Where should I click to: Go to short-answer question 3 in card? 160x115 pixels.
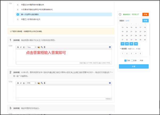pyautogui.click(x=131, y=53)
